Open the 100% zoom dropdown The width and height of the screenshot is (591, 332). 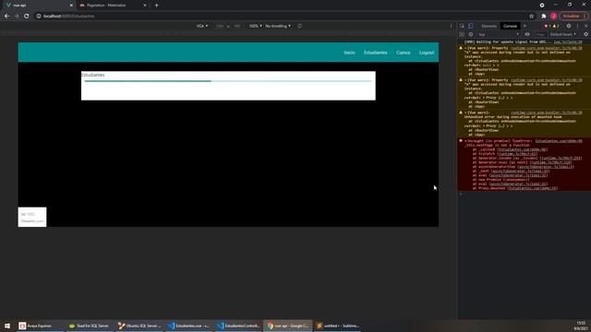click(255, 26)
